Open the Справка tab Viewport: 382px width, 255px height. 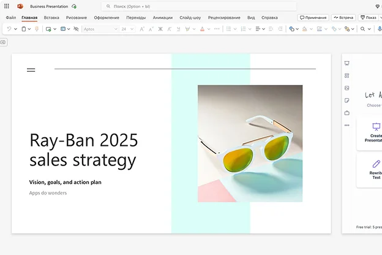[269, 18]
